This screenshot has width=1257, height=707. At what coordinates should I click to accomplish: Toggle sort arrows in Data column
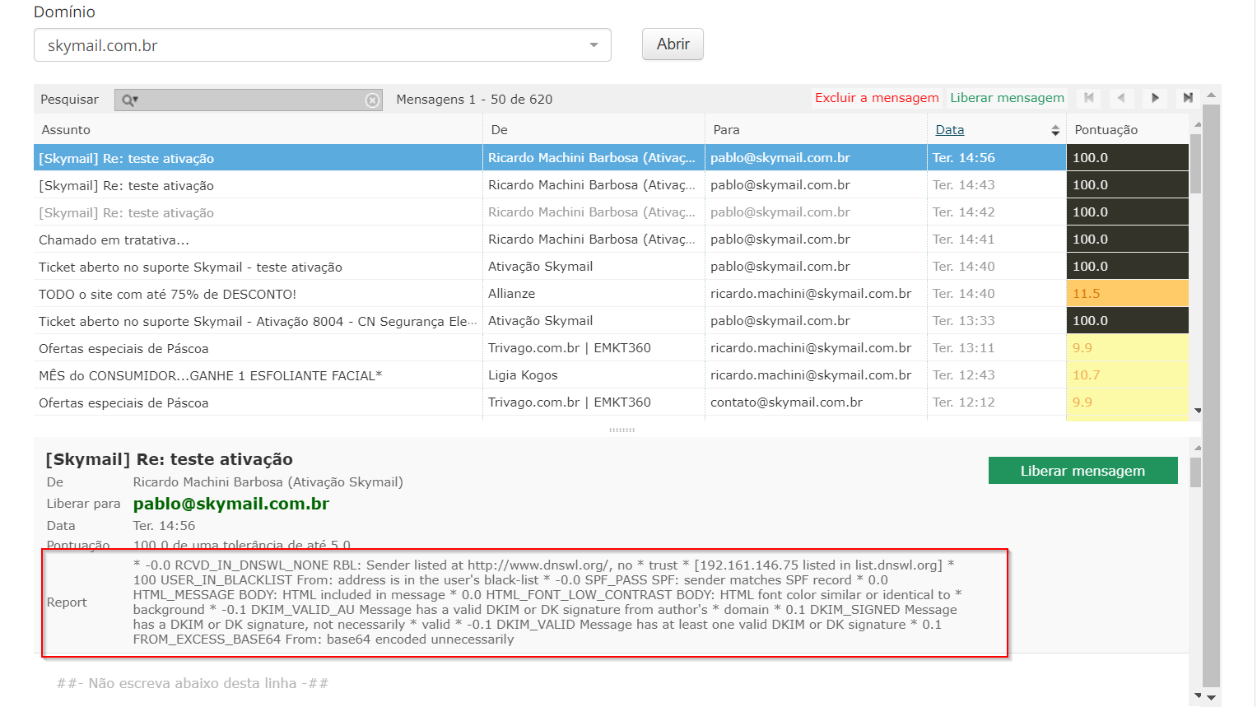tap(1054, 130)
